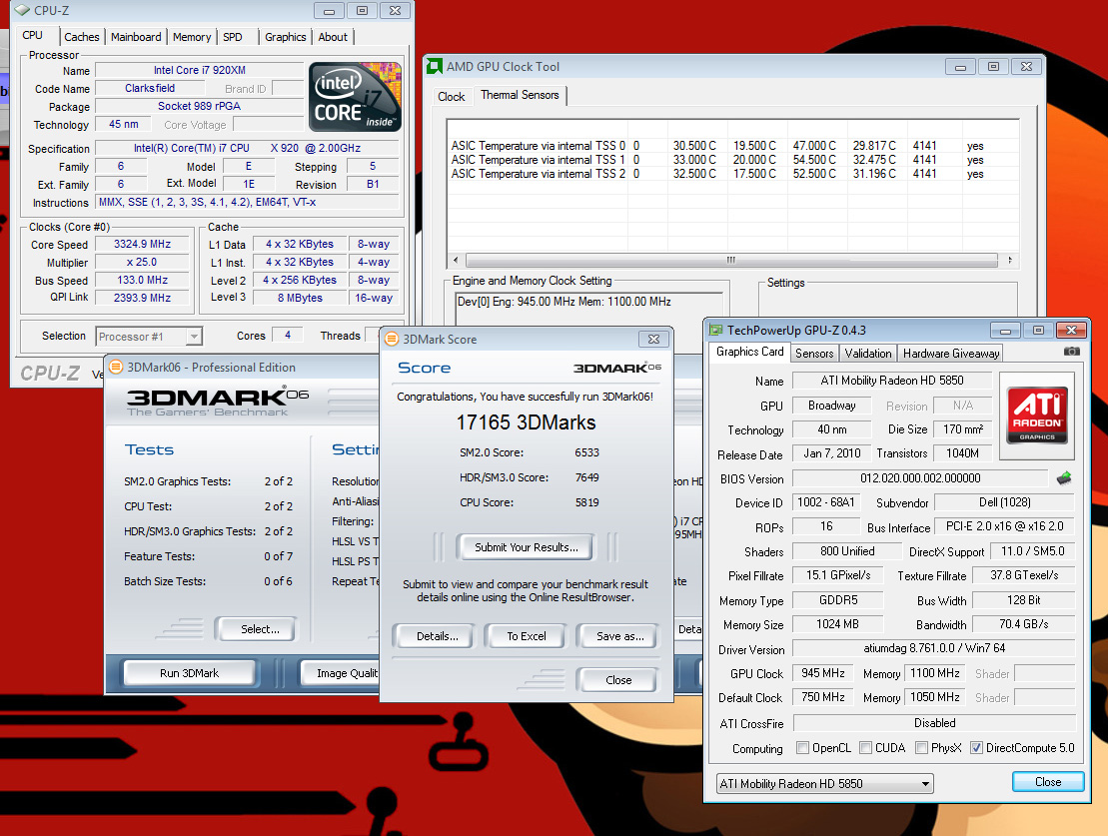Click the ATI Radeon logo in GPU-Z
The height and width of the screenshot is (836, 1108).
1037,415
